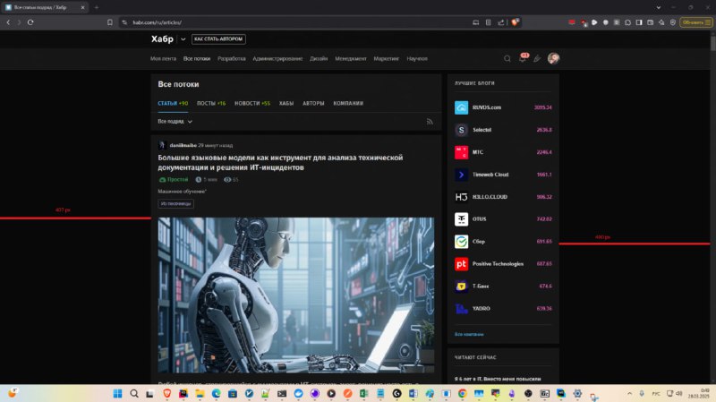Click the write article pen icon
This screenshot has height=402, width=716.
[538, 58]
